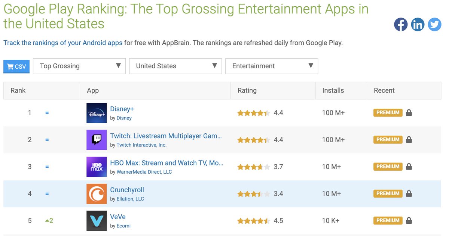Click the Crunchyroll app icon
Image resolution: width=449 pixels, height=236 pixels.
coord(97,194)
